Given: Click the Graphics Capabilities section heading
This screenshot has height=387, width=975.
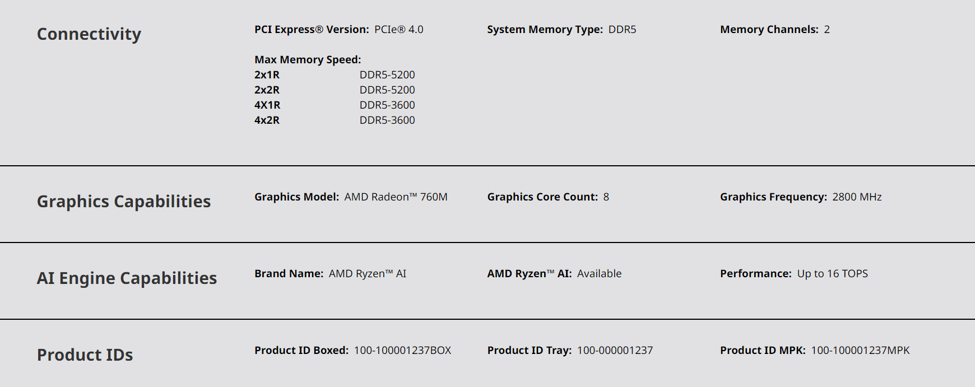Looking at the screenshot, I should coord(124,202).
